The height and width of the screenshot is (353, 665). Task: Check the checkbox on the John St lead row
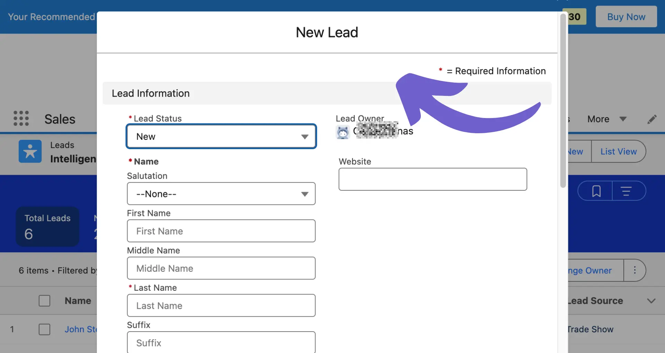pyautogui.click(x=44, y=329)
